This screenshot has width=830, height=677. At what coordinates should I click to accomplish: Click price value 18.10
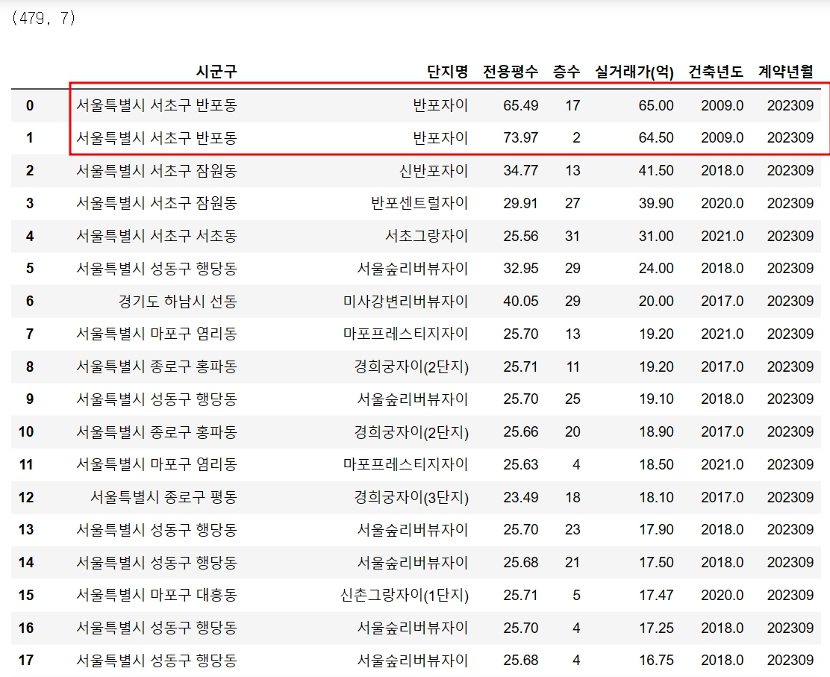[x=656, y=497]
